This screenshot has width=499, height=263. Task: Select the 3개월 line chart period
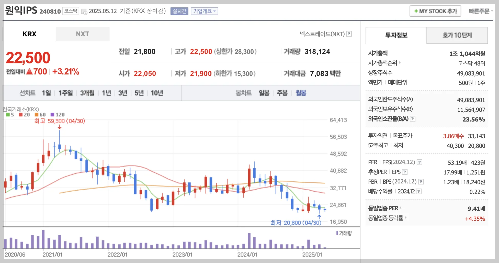[87, 93]
